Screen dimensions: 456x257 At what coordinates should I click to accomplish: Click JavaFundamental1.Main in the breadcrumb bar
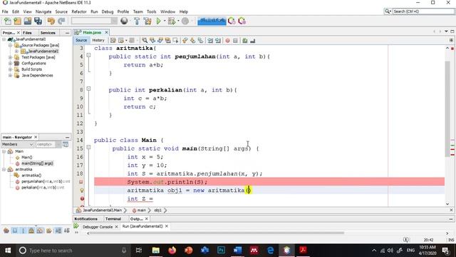tap(102, 210)
